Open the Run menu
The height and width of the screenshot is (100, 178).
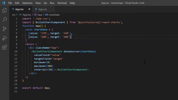point(52,3)
